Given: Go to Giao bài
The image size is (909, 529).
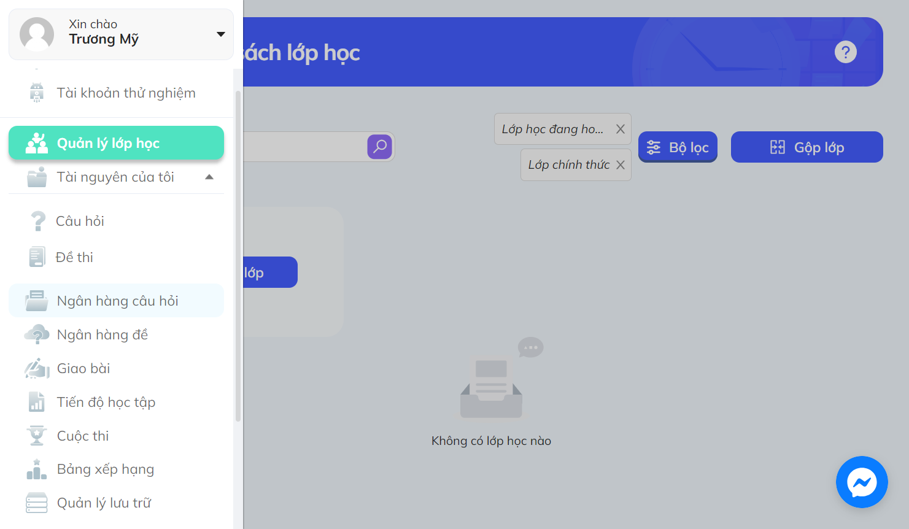Looking at the screenshot, I should (117, 368).
